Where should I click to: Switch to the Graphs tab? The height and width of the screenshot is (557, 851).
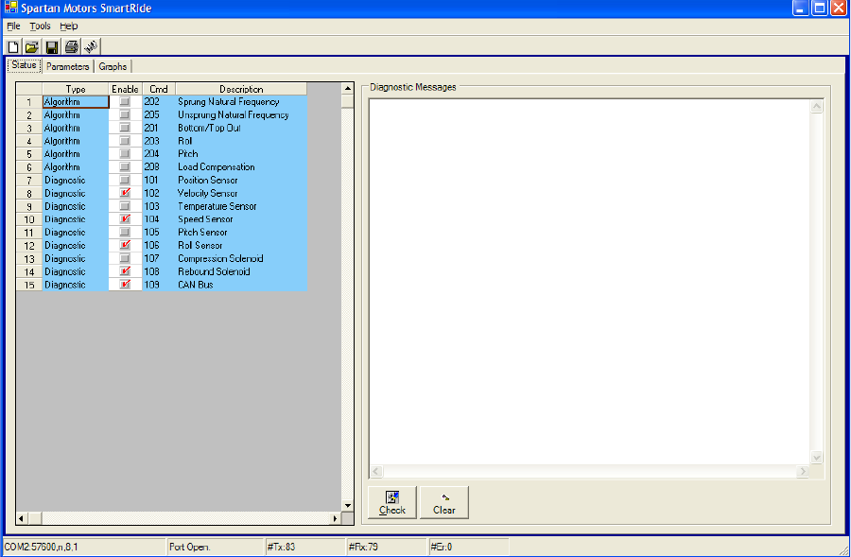point(113,66)
